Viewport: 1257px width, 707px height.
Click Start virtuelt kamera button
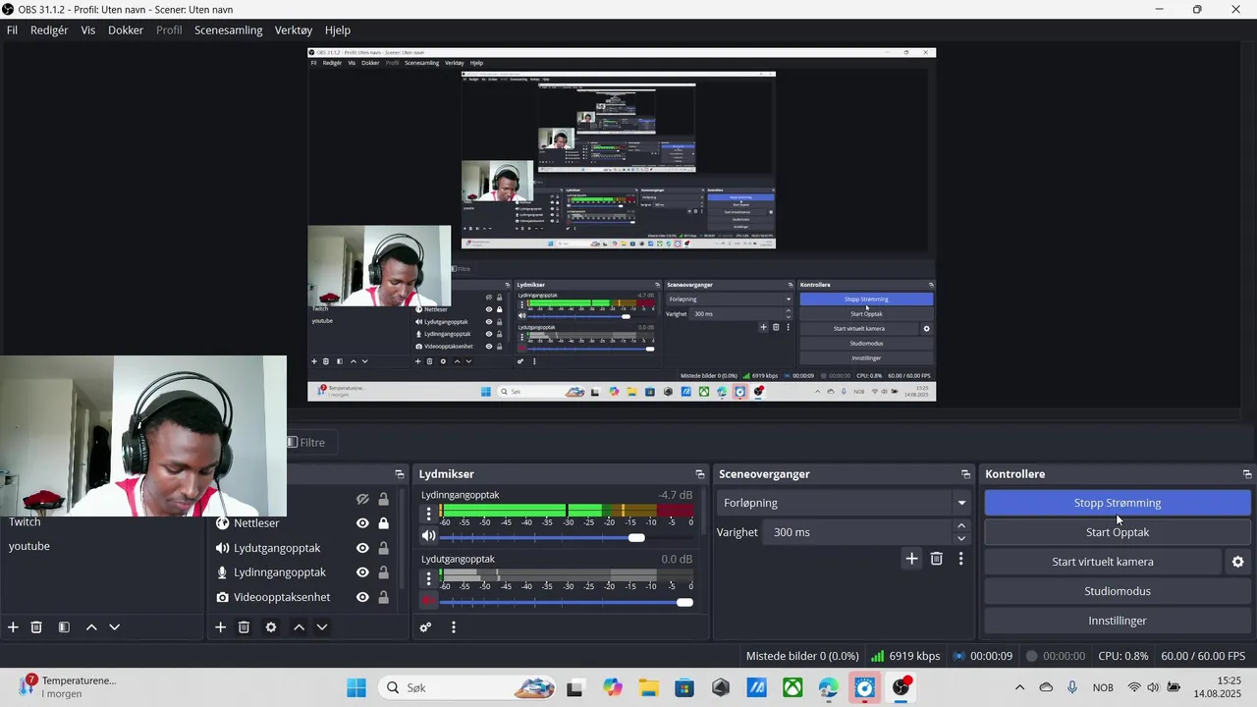click(x=1103, y=562)
